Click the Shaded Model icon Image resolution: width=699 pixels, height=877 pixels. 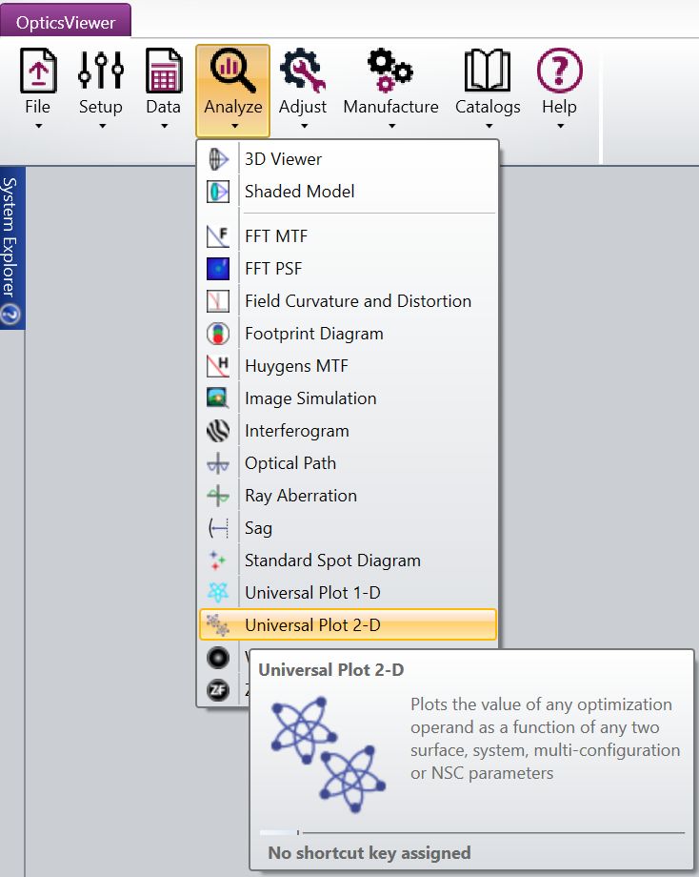pos(218,192)
